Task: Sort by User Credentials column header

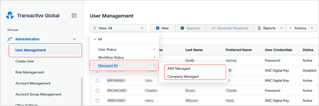Action: click(278, 50)
